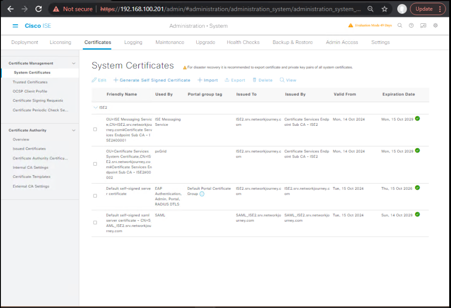
Task: Open Certificate Authority Certificates
Action: pyautogui.click(x=40, y=158)
